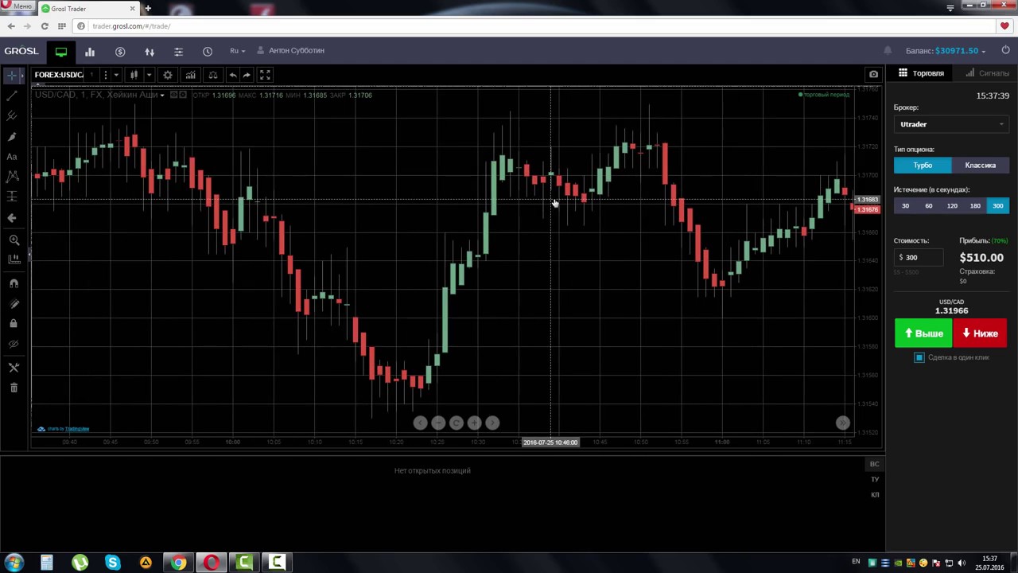This screenshot has width=1018, height=573.
Task: Select the pitchfork drawing tool
Action: [x=12, y=116]
